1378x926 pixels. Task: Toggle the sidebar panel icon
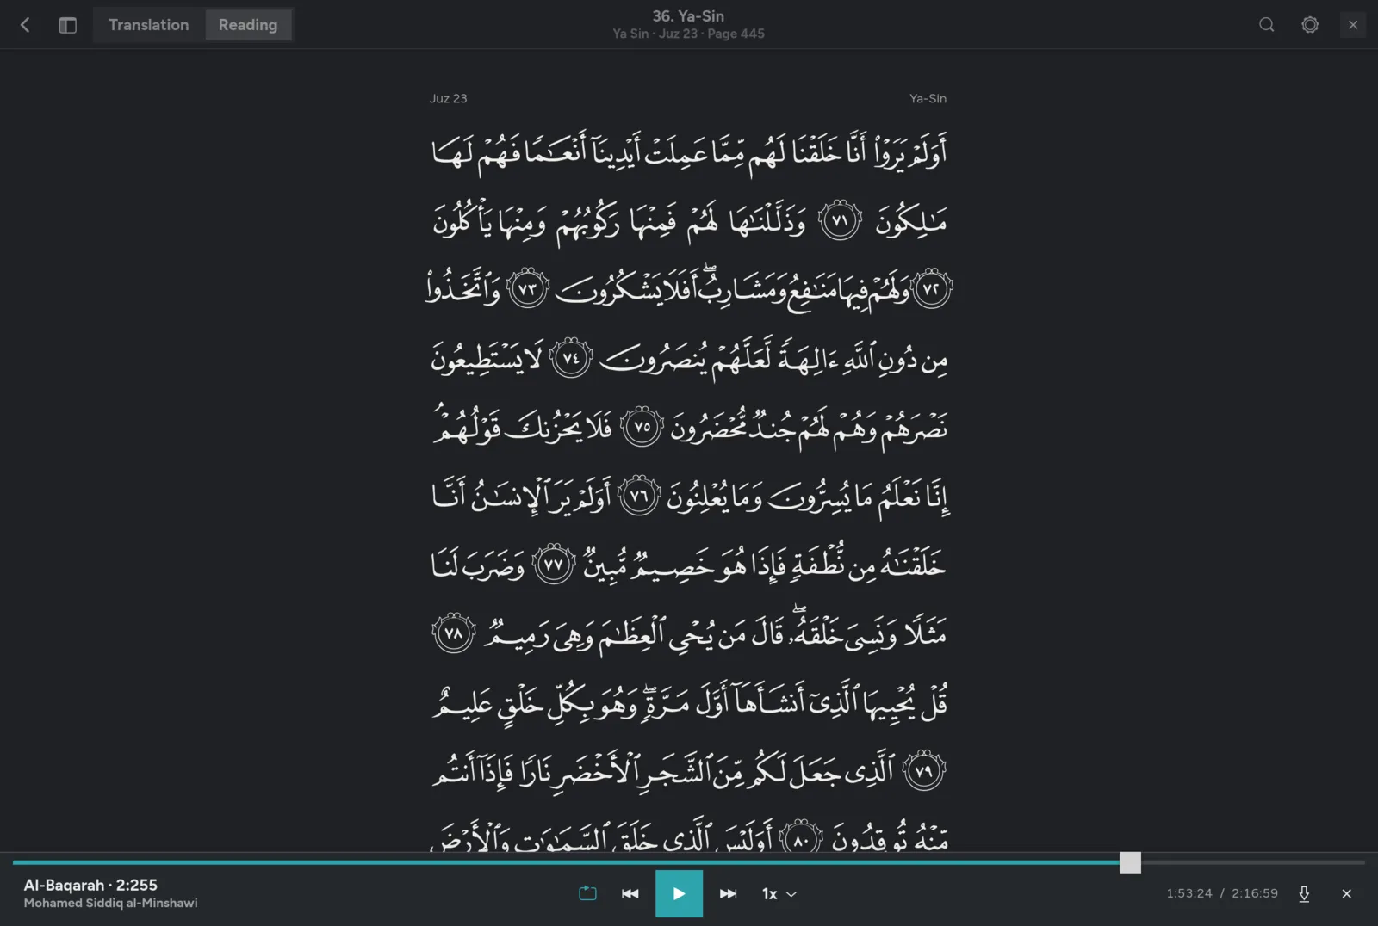pos(67,25)
